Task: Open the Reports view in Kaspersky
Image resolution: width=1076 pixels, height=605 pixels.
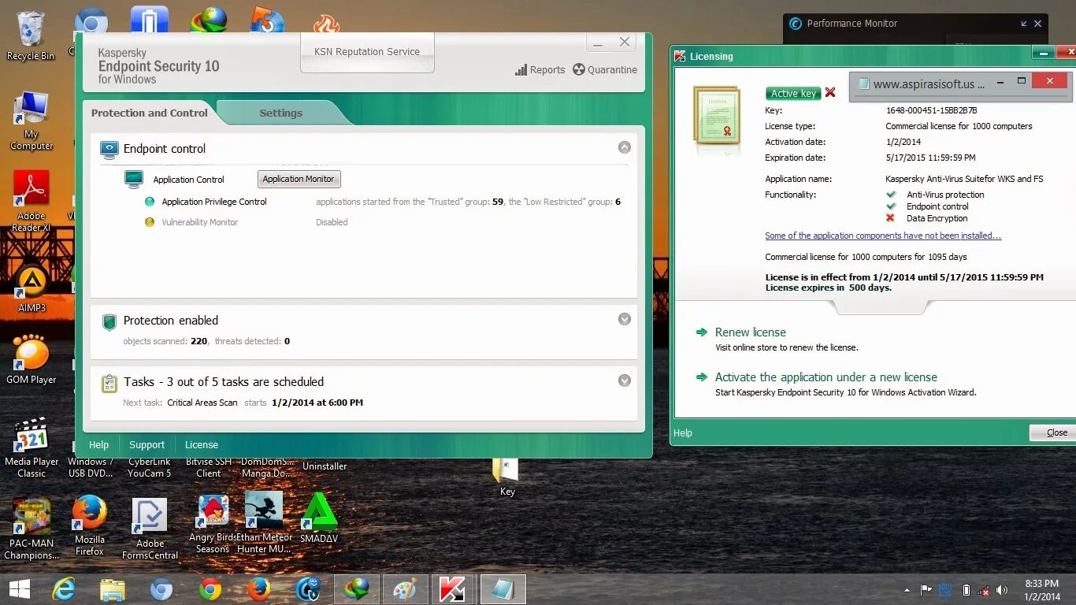Action: coord(540,69)
